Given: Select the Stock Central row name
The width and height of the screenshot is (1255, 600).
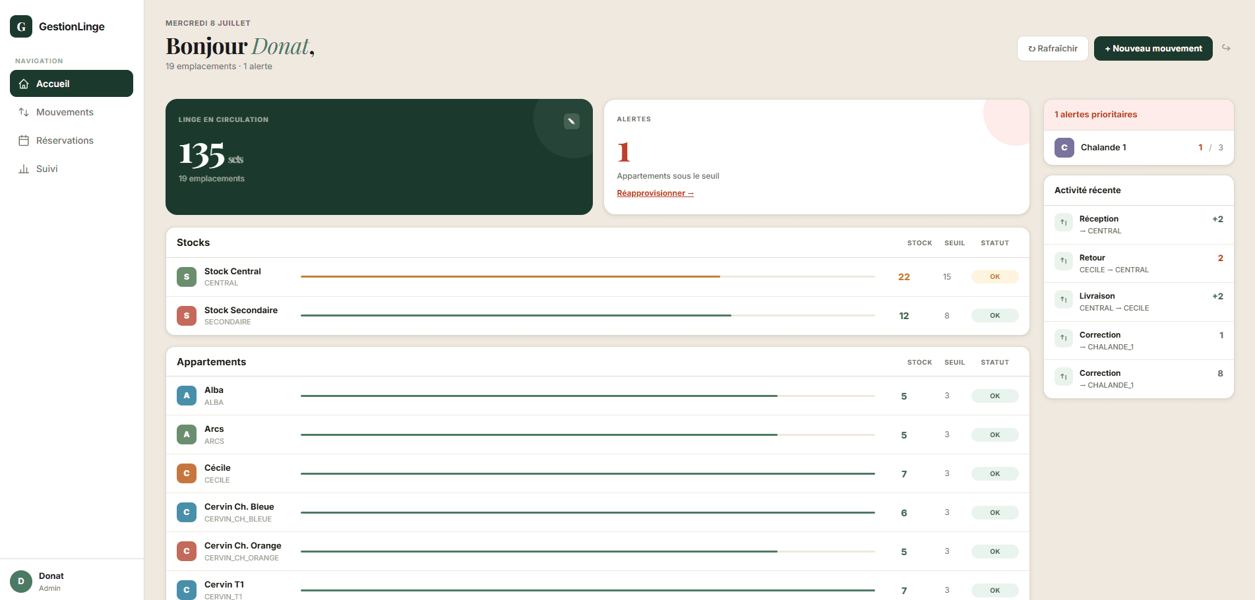Looking at the screenshot, I should pyautogui.click(x=233, y=271).
